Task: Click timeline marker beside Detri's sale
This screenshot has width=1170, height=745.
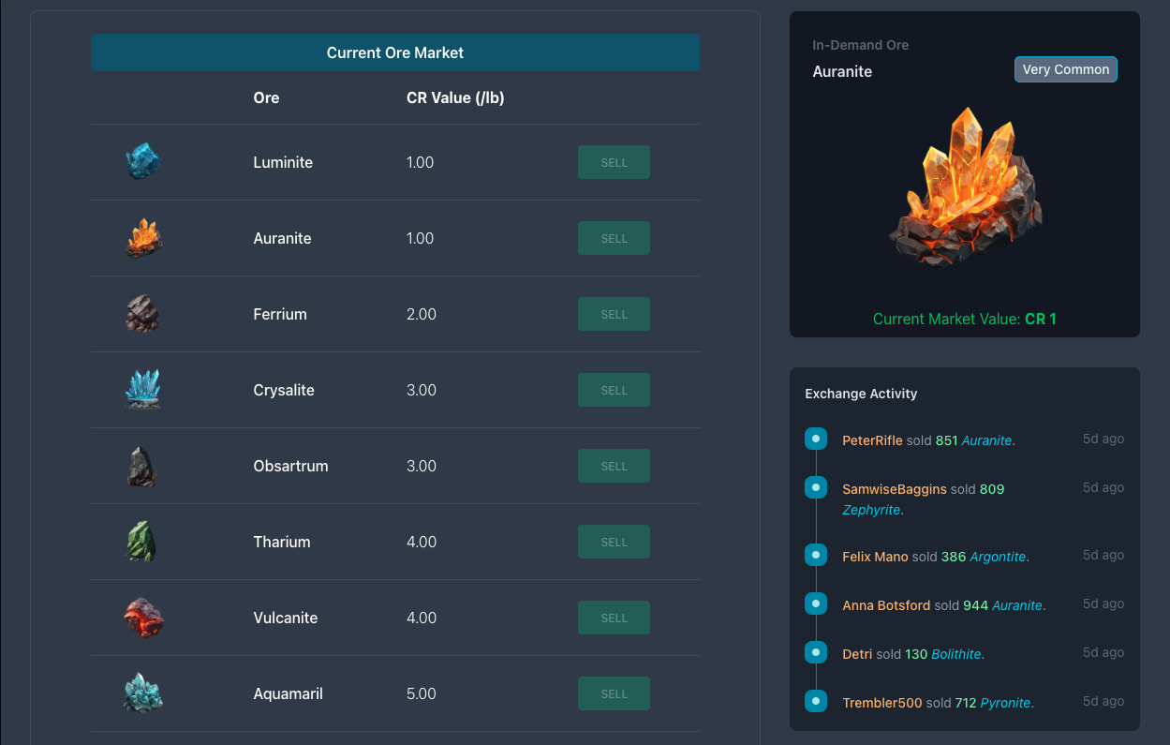Action: (816, 652)
